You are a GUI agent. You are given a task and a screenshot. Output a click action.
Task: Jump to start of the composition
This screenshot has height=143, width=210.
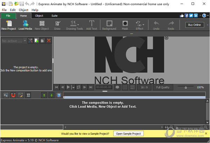click(56, 87)
